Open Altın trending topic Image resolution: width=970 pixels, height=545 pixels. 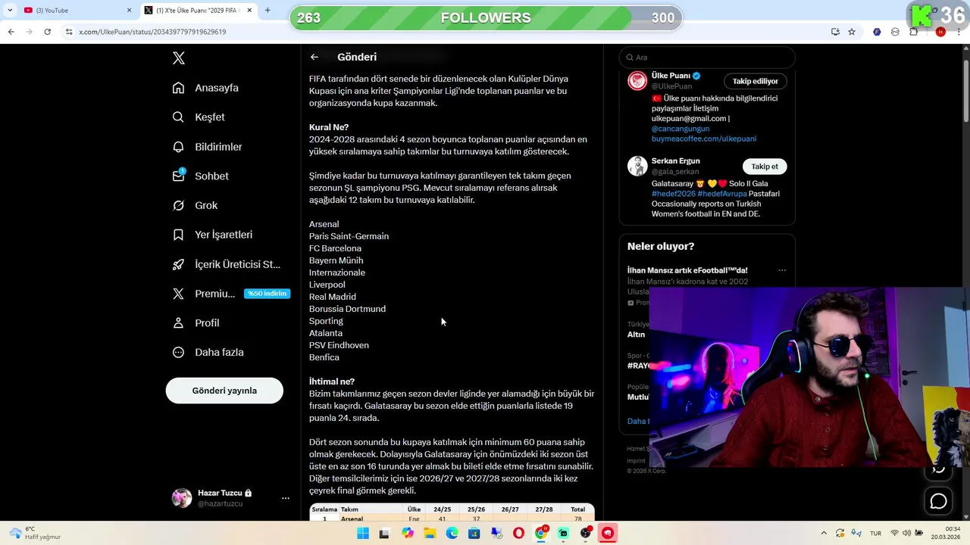(x=636, y=335)
